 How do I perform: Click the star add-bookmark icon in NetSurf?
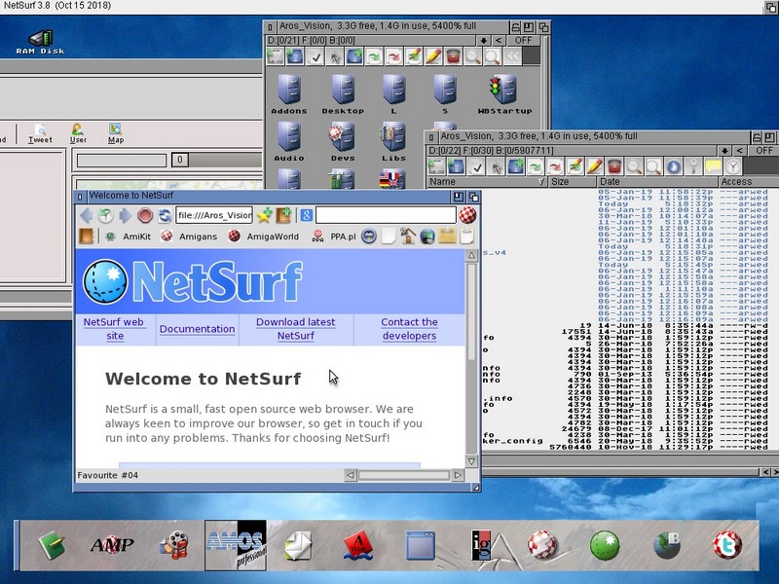tap(264, 216)
